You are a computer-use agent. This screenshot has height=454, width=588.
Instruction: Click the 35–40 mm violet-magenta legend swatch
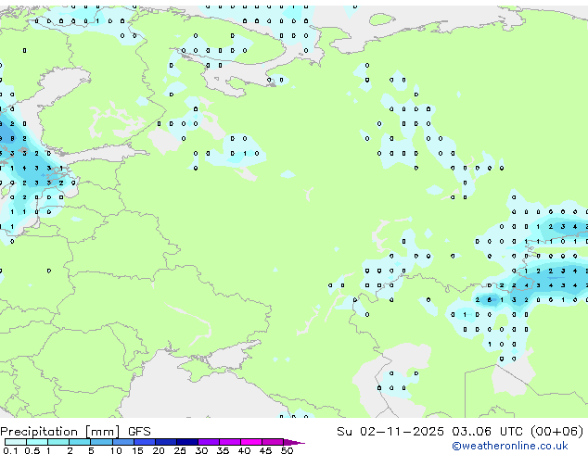pos(229,442)
